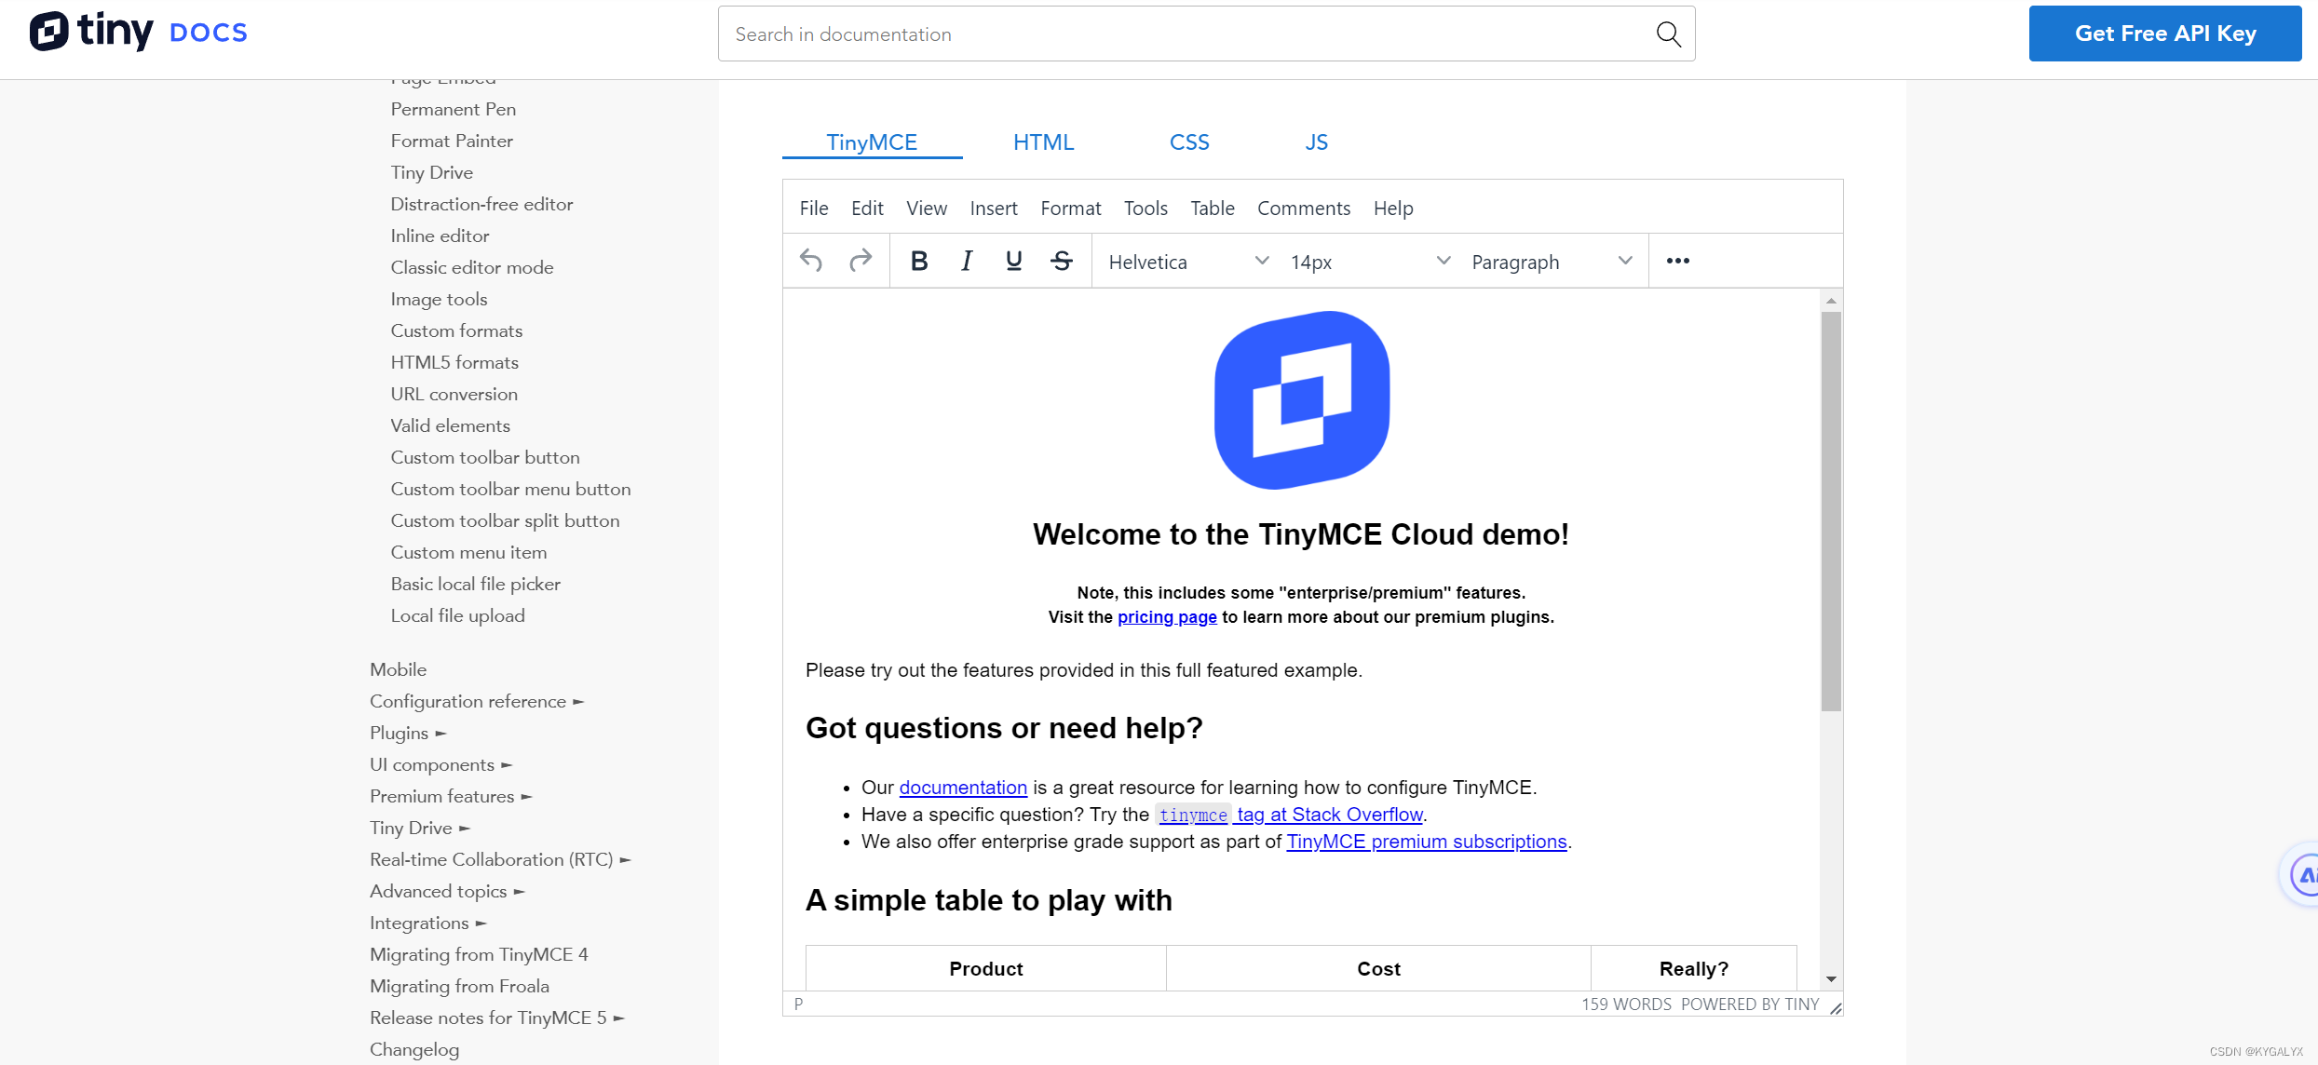Open the Tools menu
This screenshot has height=1065, width=2318.
pyautogui.click(x=1145, y=208)
